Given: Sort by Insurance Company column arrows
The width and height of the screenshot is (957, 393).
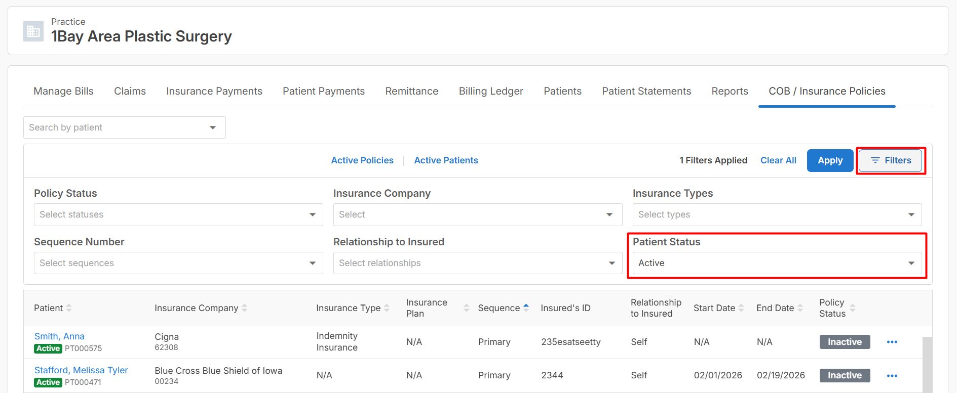Looking at the screenshot, I should pos(244,308).
